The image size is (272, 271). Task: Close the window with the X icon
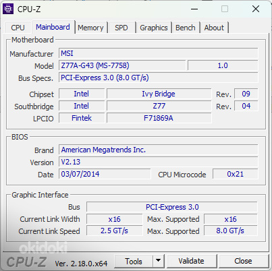pos(256,9)
